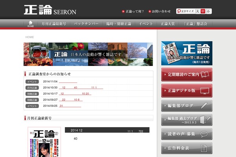Set text size to 大 (large)
Viewport: 236px width, 157px height.
click(197, 11)
